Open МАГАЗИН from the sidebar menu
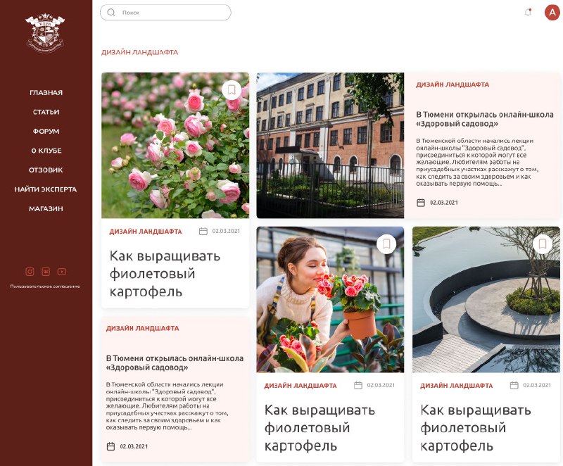Screen dimensions: 563x466 (x=46, y=208)
